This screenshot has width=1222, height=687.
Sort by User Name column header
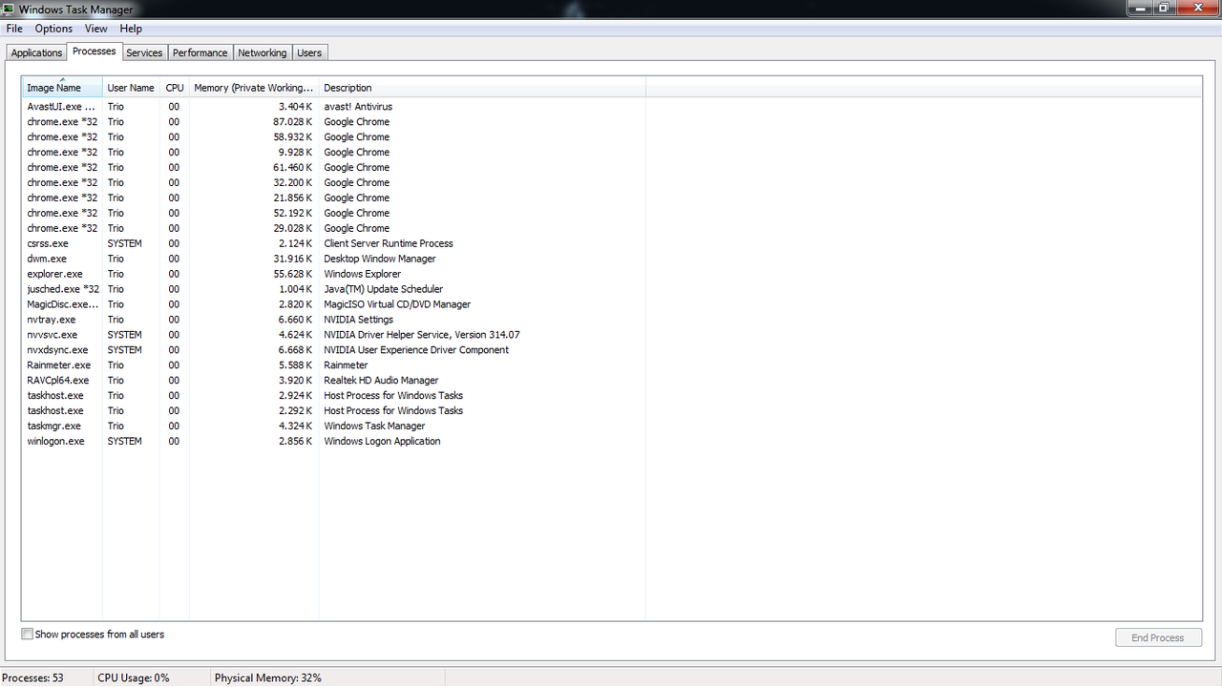pos(131,88)
